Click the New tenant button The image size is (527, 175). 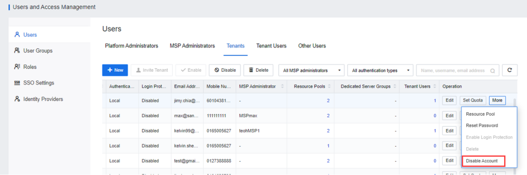pyautogui.click(x=115, y=70)
